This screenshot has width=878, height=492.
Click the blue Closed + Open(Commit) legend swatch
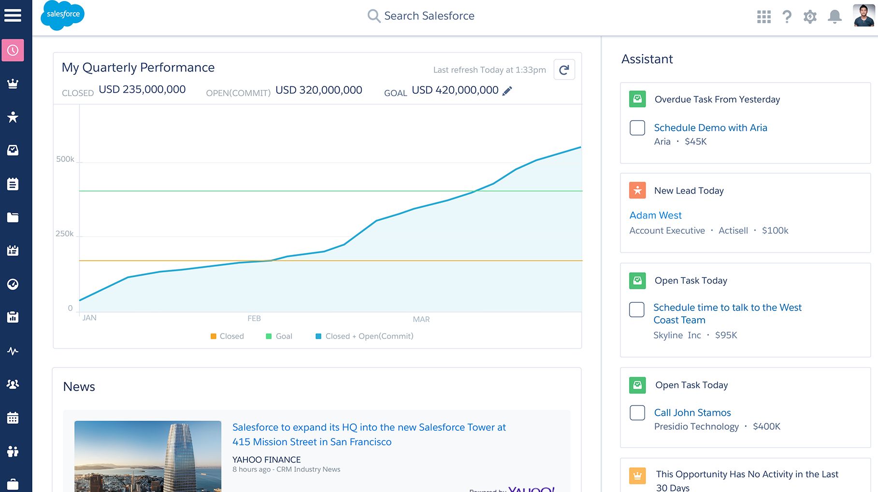coord(318,337)
